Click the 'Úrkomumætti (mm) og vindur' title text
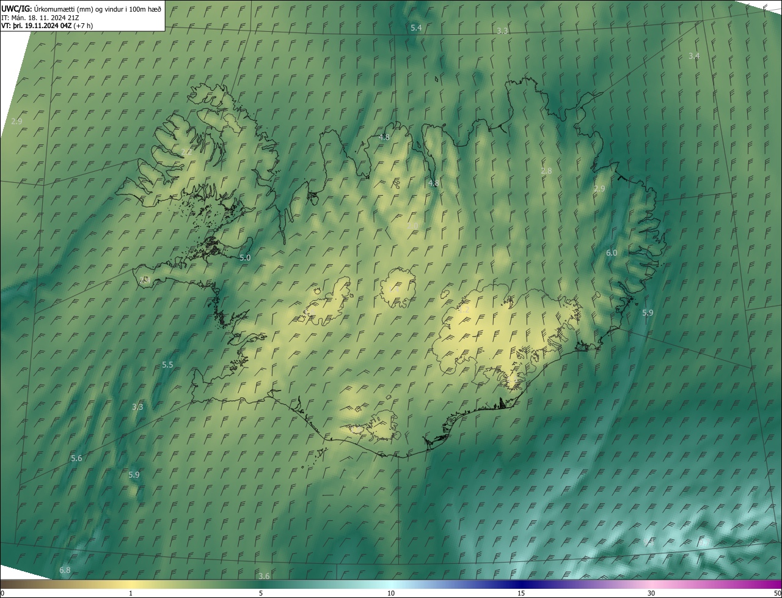The height and width of the screenshot is (598, 782). tap(98, 9)
